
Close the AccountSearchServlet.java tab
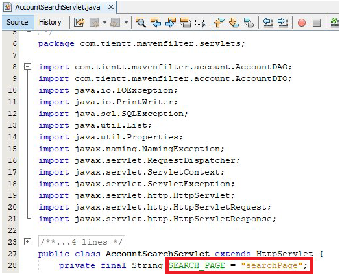click(111, 7)
